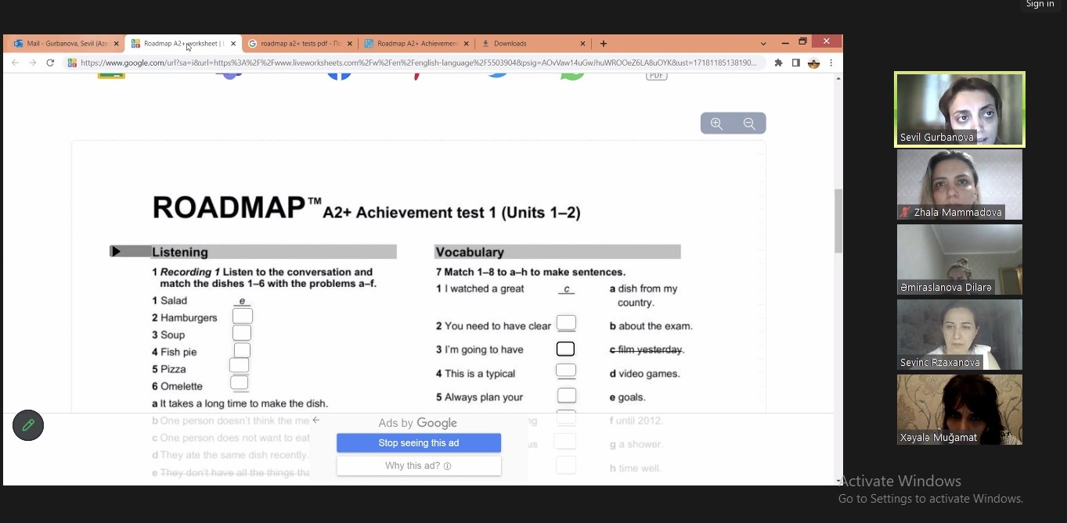
Task: Zoom out the worksheet with magnifier minus
Action: click(749, 124)
